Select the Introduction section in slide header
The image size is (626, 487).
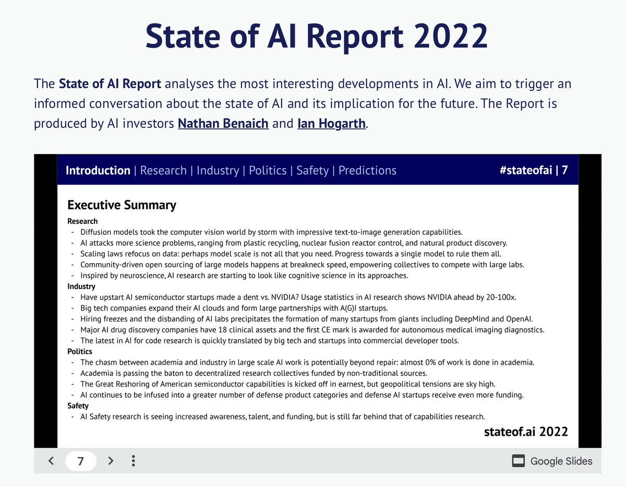pyautogui.click(x=98, y=171)
